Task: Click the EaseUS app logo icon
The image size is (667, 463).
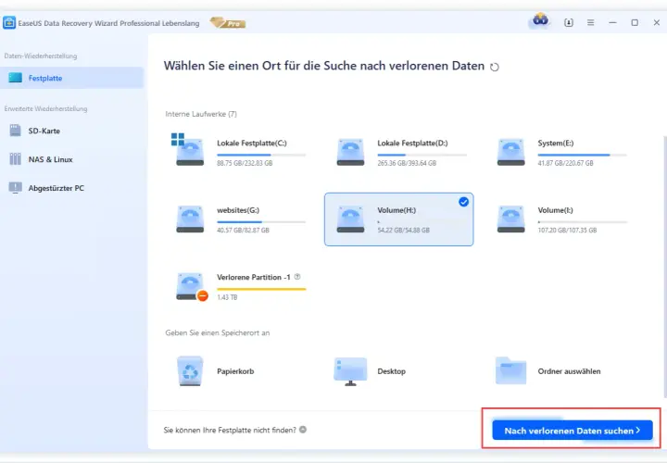Action: [x=9, y=22]
